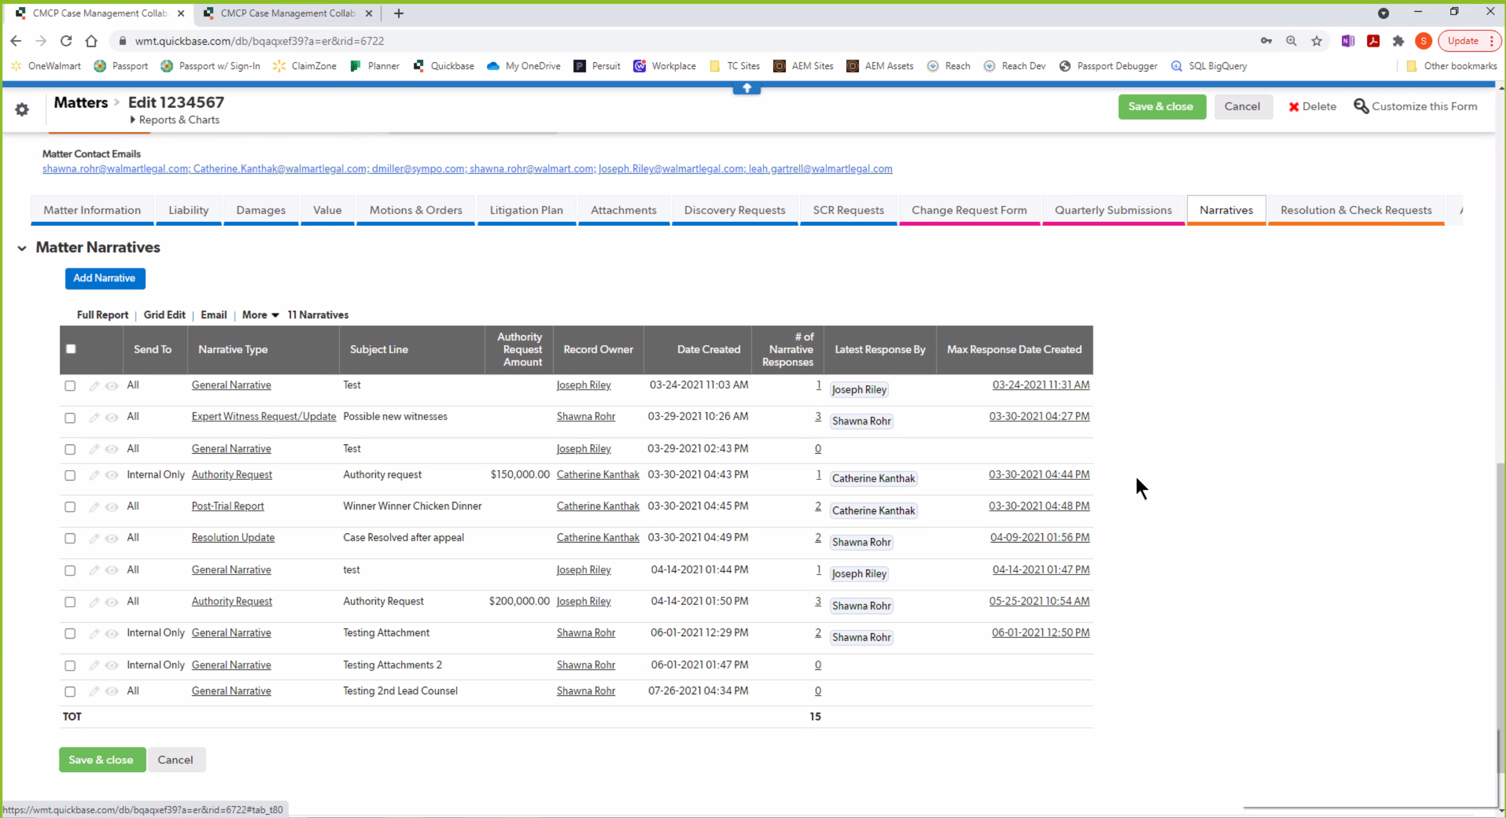
Task: Open the password manager key icon
Action: [1267, 41]
